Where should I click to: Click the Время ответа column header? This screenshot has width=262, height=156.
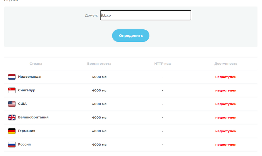pos(99,64)
